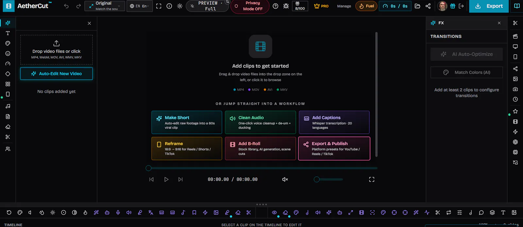The width and height of the screenshot is (523, 227).
Task: Click the PRO crown upgrade button
Action: [x=321, y=6]
